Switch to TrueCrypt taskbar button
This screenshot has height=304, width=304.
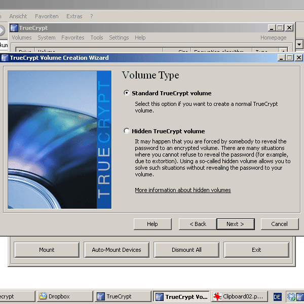124,296
